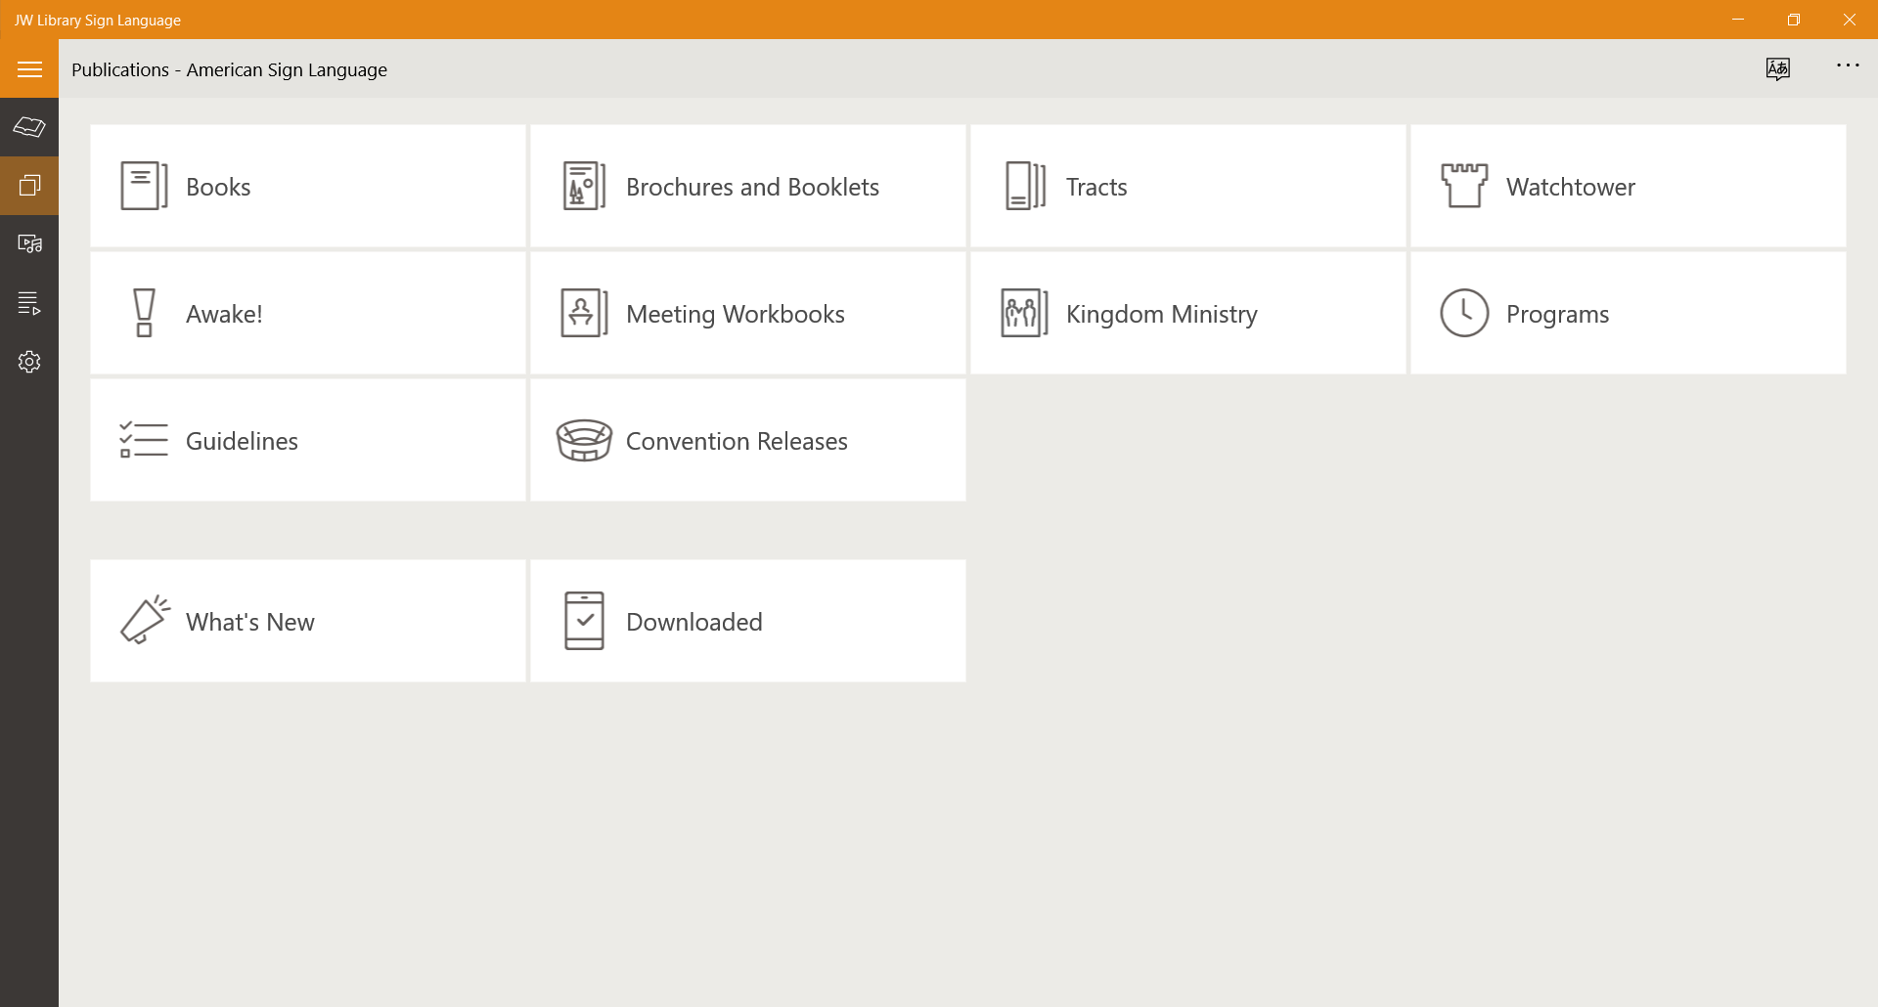Click the Programs clock icon
This screenshot has width=1878, height=1007.
[x=1464, y=313]
